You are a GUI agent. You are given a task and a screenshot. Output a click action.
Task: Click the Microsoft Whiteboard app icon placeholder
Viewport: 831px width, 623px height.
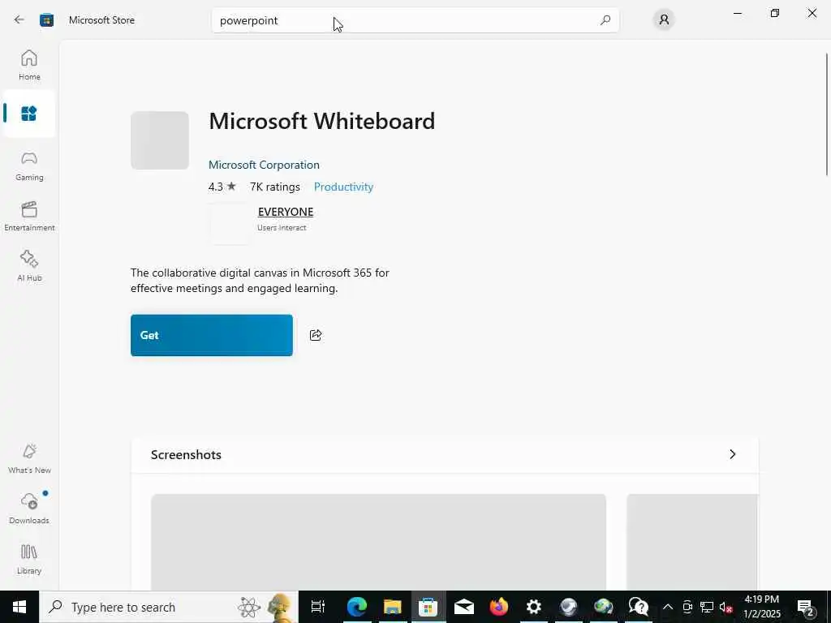coord(160,140)
